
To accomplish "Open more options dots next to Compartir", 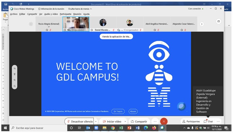I will click(155, 121).
